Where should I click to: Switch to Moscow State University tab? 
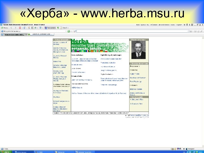[x=14, y=35]
